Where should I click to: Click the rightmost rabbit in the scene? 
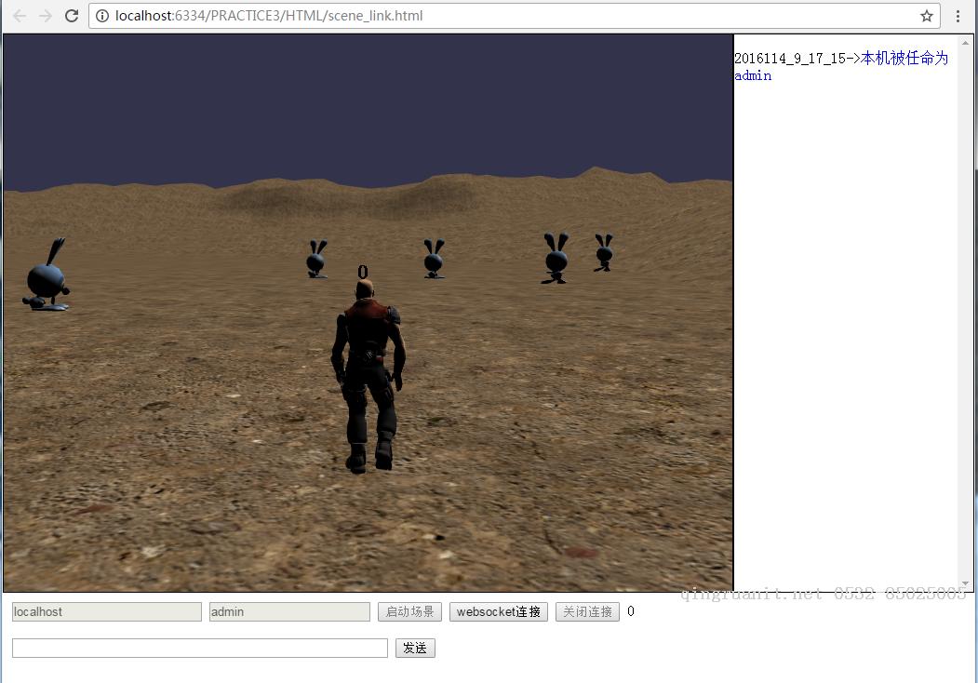tap(604, 252)
